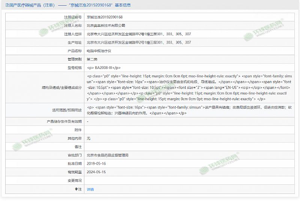Click the 其他内容 value 无
The width and height of the screenshot is (300, 201).
88,138
